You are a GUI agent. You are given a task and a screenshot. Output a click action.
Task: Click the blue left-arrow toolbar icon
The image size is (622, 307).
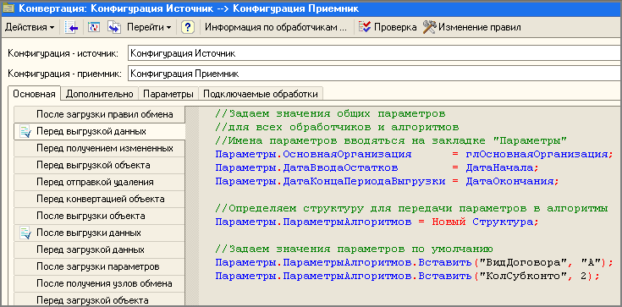(71, 27)
